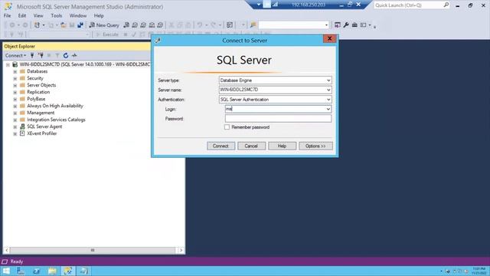Click the Object Explorer horizontal scrollbar thumb

(x=93, y=250)
